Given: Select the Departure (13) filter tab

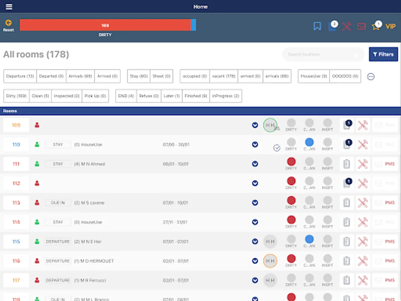Looking at the screenshot, I should (x=20, y=76).
